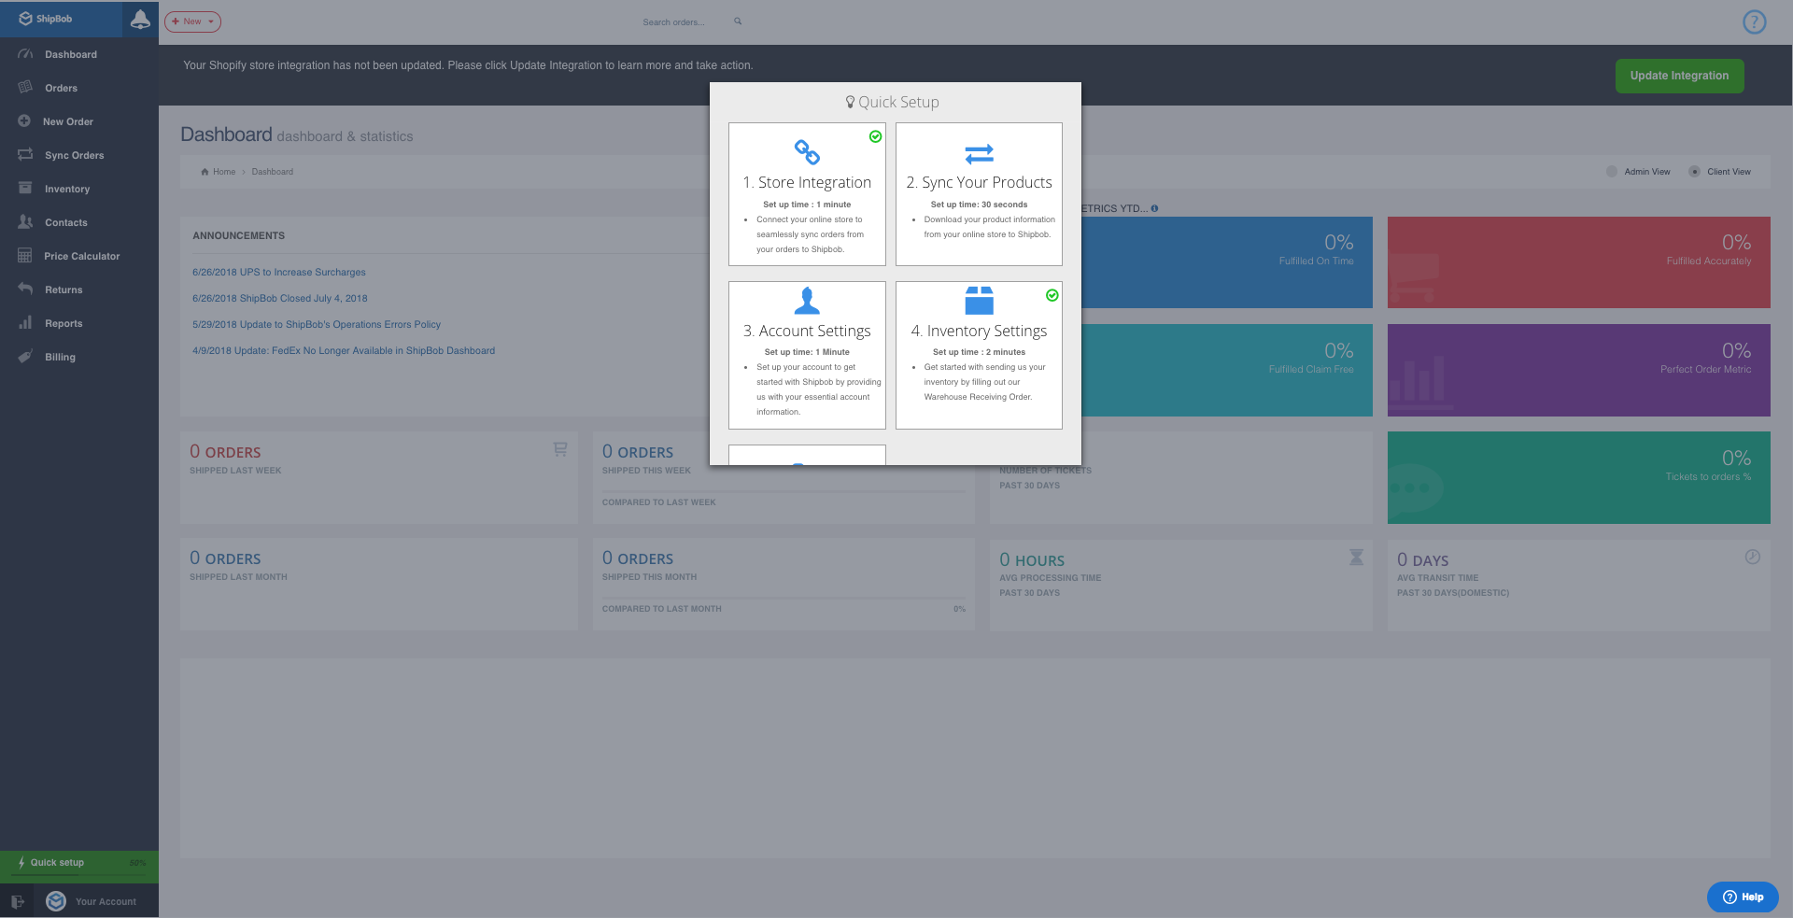This screenshot has height=918, width=1793.
Task: Open the New dropdown button
Action: 192,21
